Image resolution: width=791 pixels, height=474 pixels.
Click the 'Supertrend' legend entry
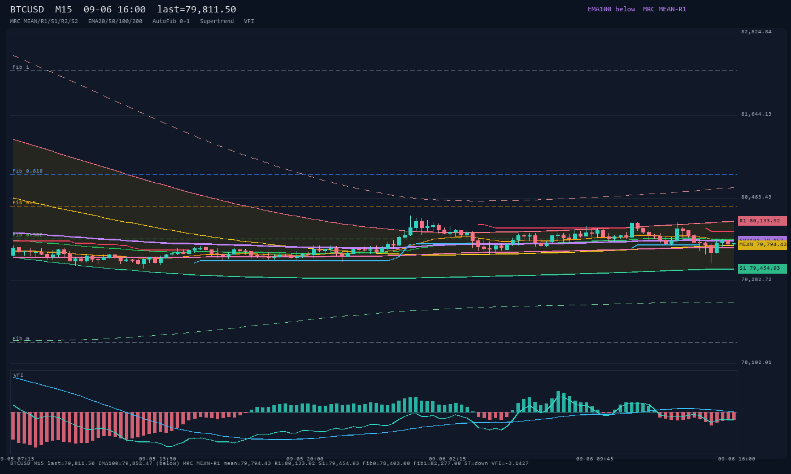click(x=217, y=21)
